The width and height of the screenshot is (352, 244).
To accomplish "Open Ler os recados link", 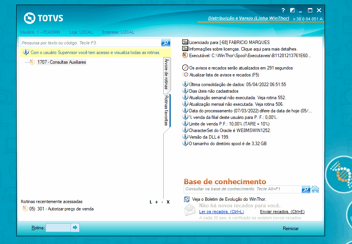I will (221, 212).
